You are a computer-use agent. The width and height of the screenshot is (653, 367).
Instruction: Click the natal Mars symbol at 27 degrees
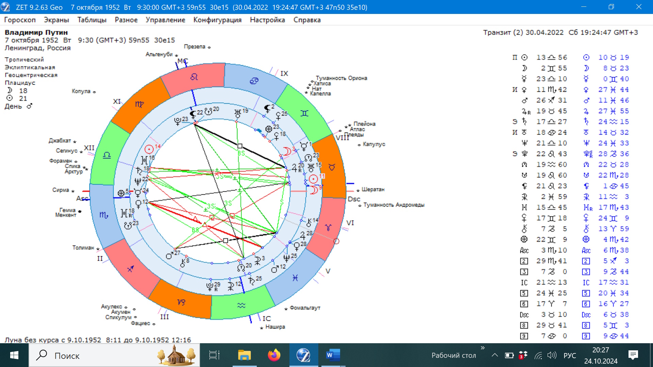pyautogui.click(x=169, y=256)
